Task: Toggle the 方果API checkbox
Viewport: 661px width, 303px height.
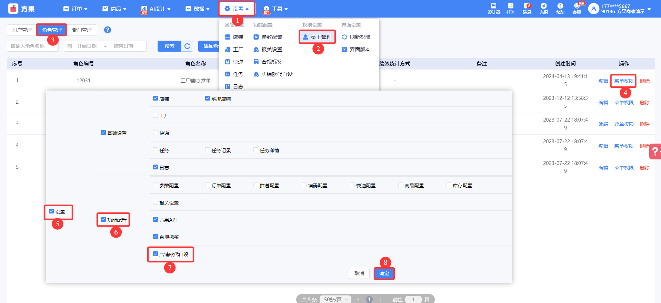Action: tap(156, 220)
